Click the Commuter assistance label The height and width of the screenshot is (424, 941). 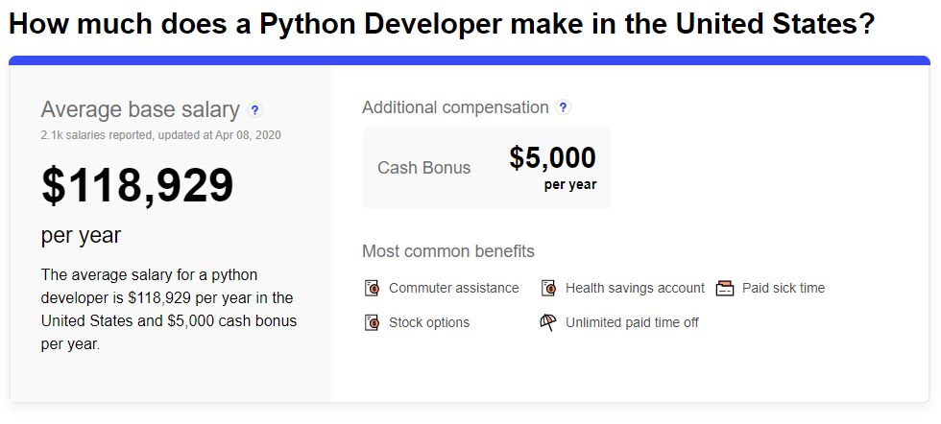[x=453, y=288]
